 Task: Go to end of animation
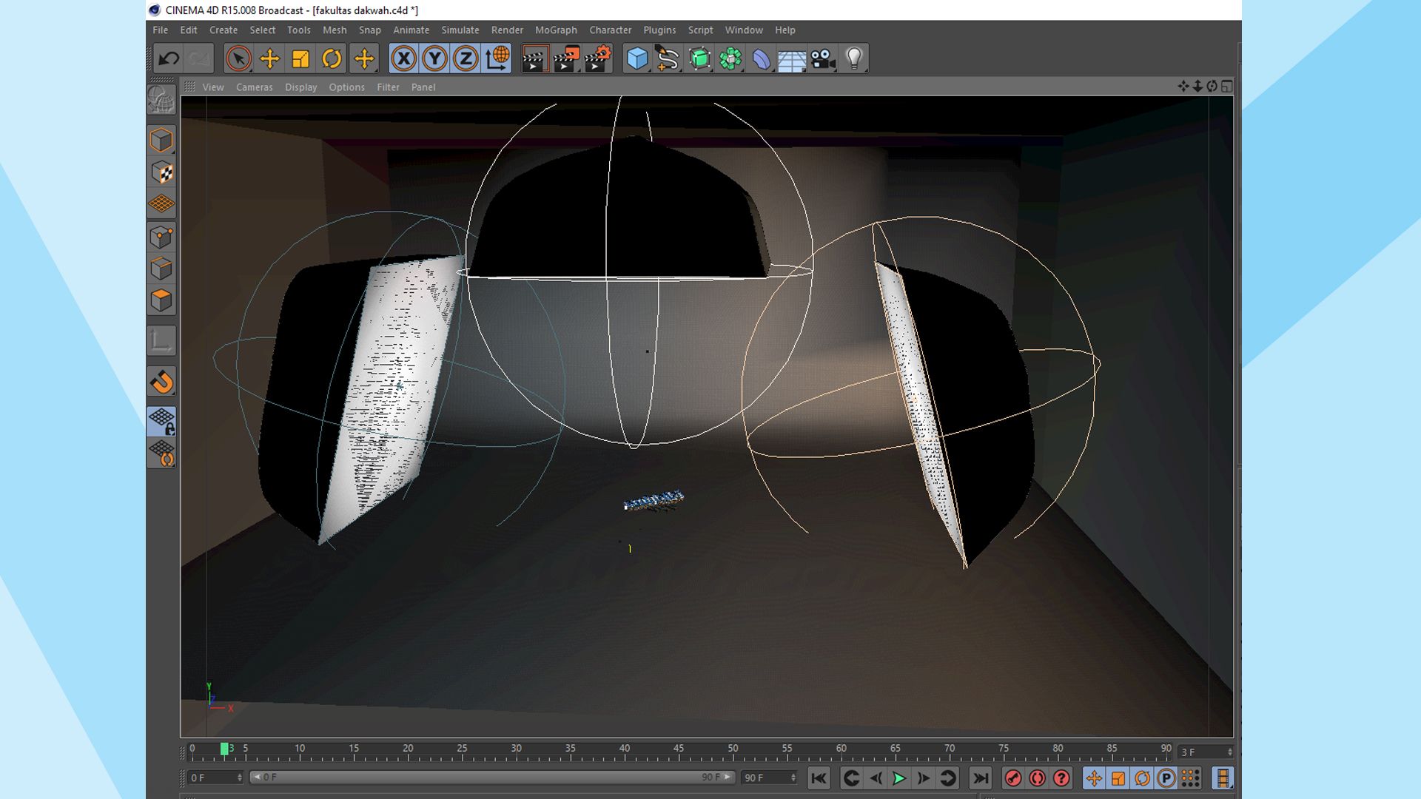tap(981, 778)
